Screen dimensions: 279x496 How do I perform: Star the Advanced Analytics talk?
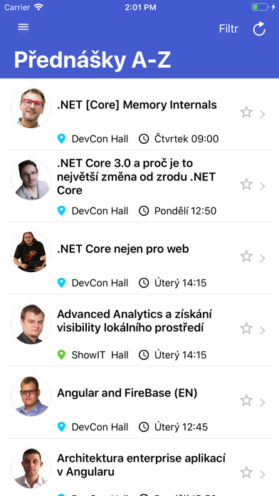click(x=246, y=329)
